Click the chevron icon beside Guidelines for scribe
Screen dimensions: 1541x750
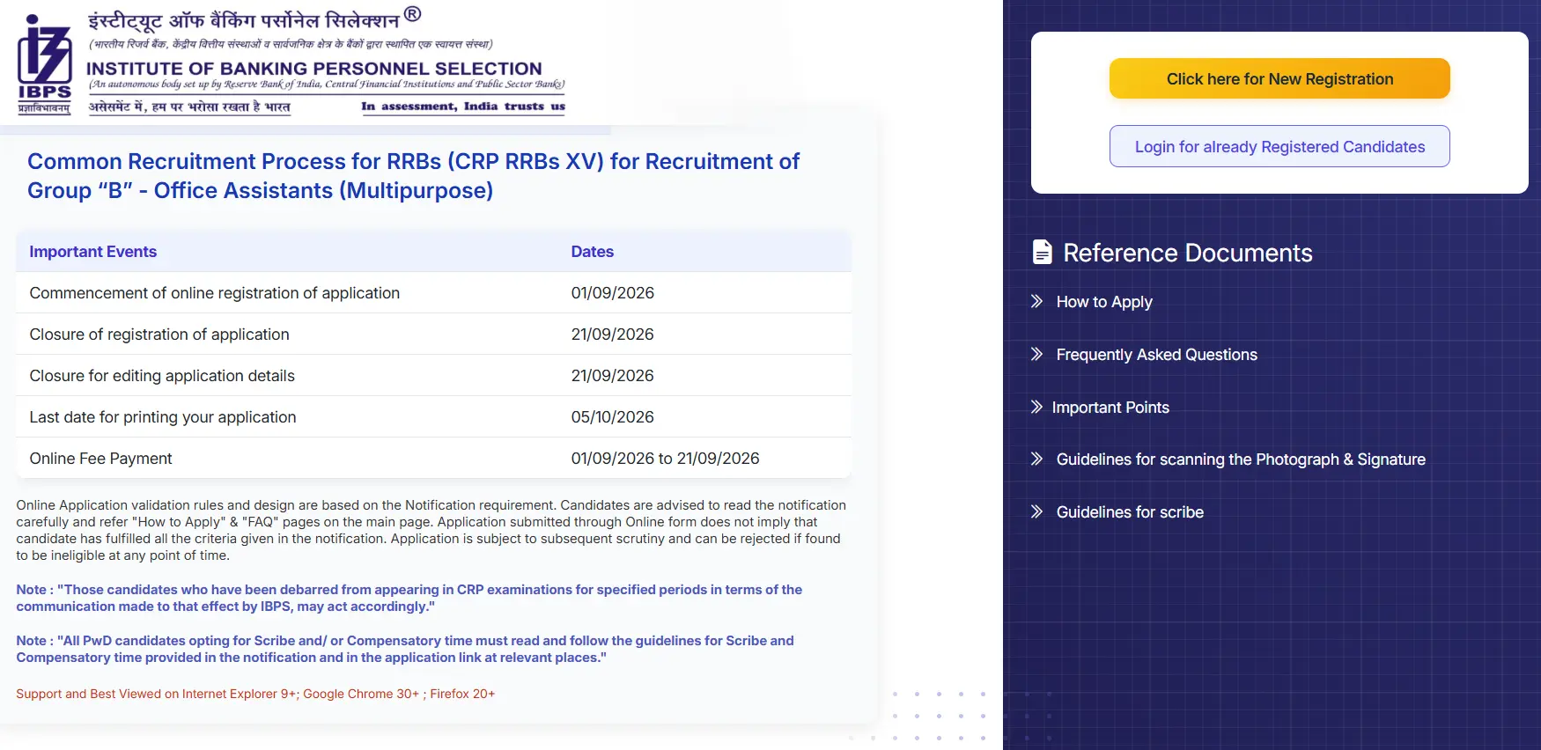1036,511
